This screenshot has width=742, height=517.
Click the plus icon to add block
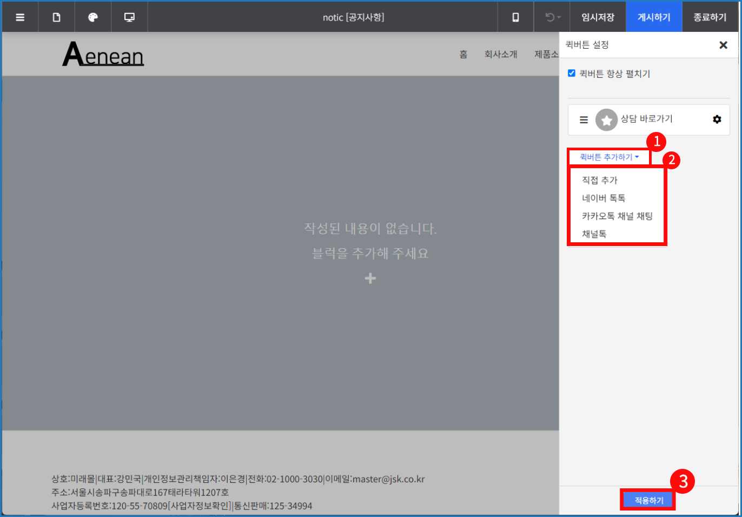370,279
